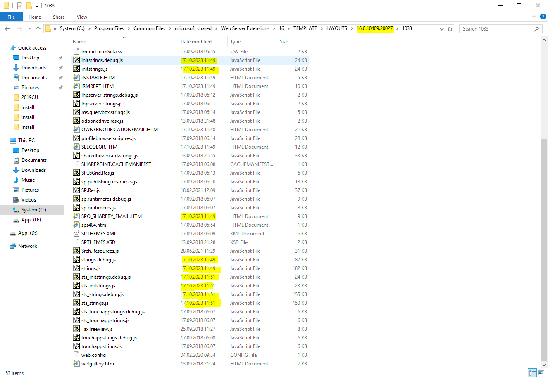This screenshot has height=377, width=548.
Task: Switch to Details view in the status bar
Action: pos(533,373)
